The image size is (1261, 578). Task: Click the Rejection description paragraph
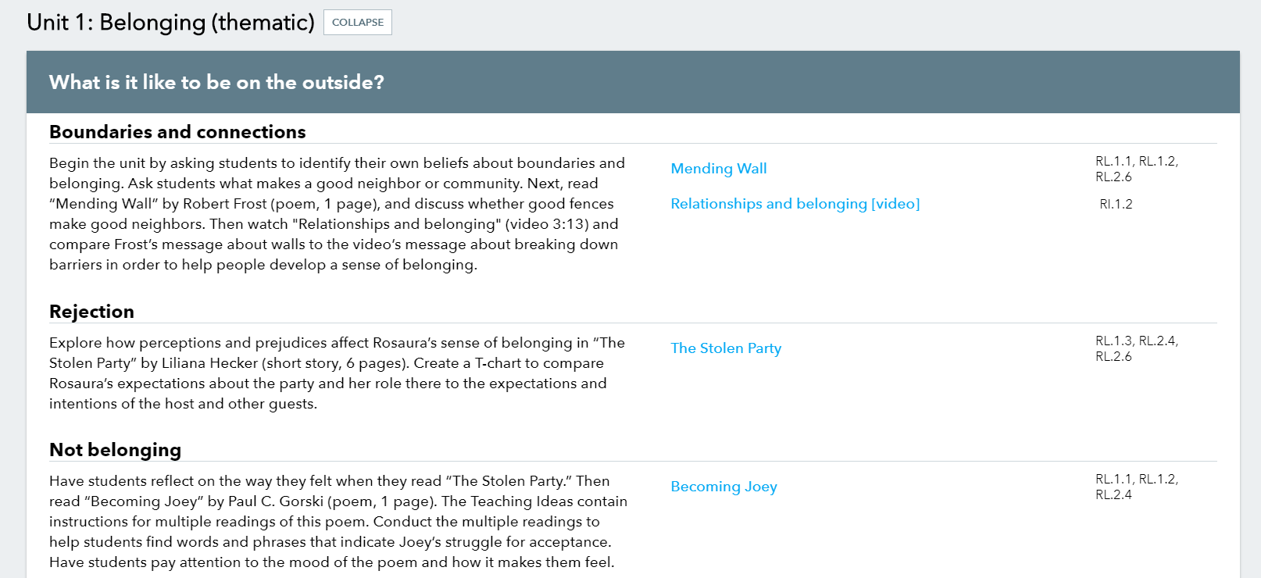337,373
